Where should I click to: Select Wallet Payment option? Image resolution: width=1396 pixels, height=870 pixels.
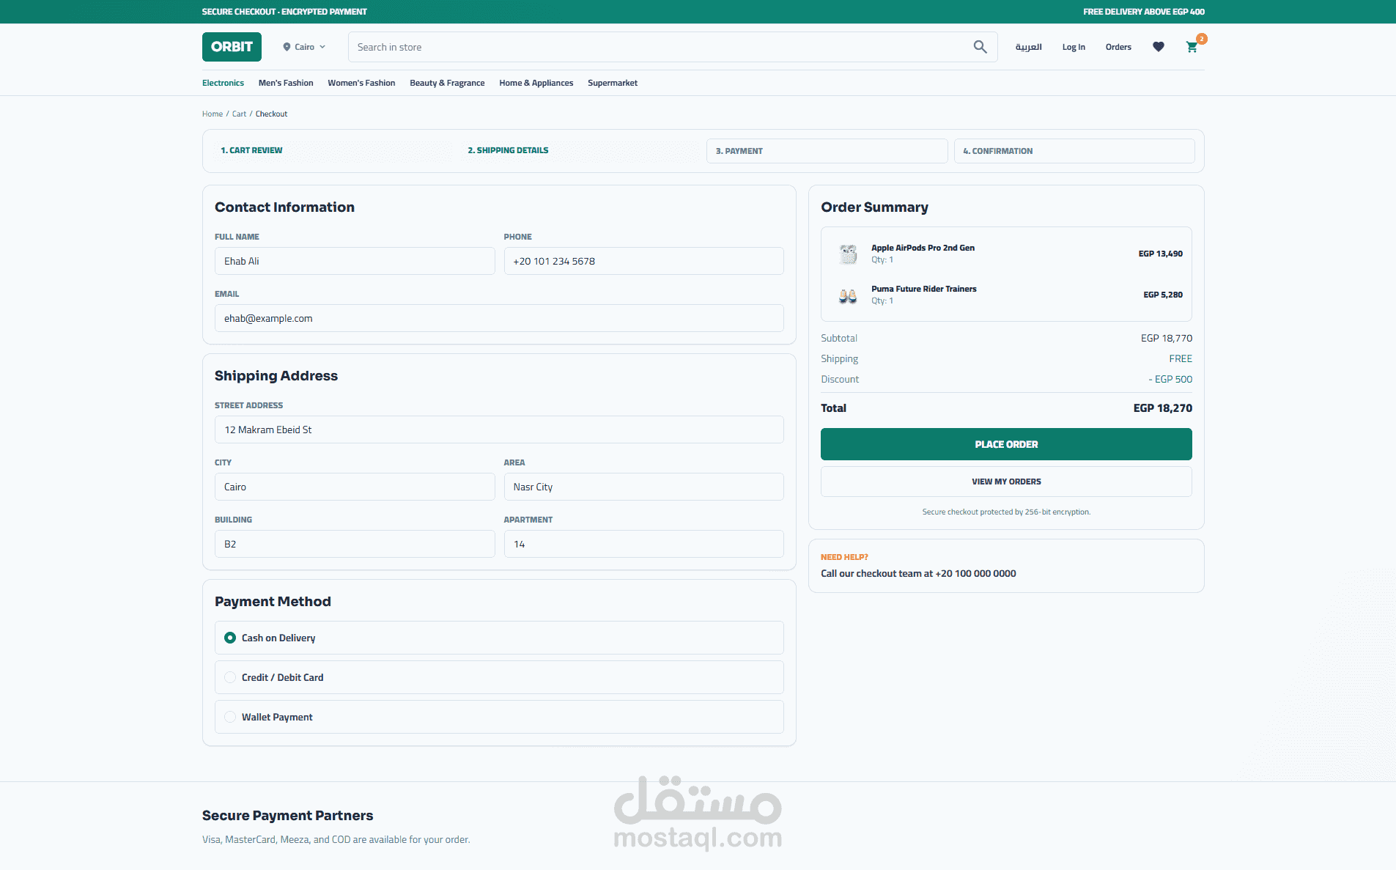click(x=499, y=717)
